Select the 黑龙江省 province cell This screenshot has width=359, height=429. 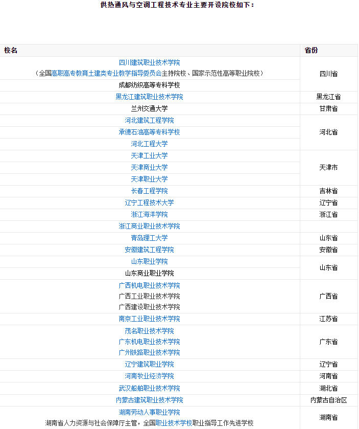pyautogui.click(x=328, y=97)
